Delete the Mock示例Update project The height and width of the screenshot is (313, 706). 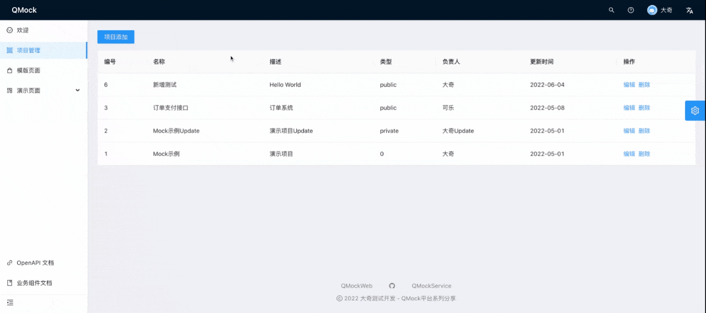point(644,131)
